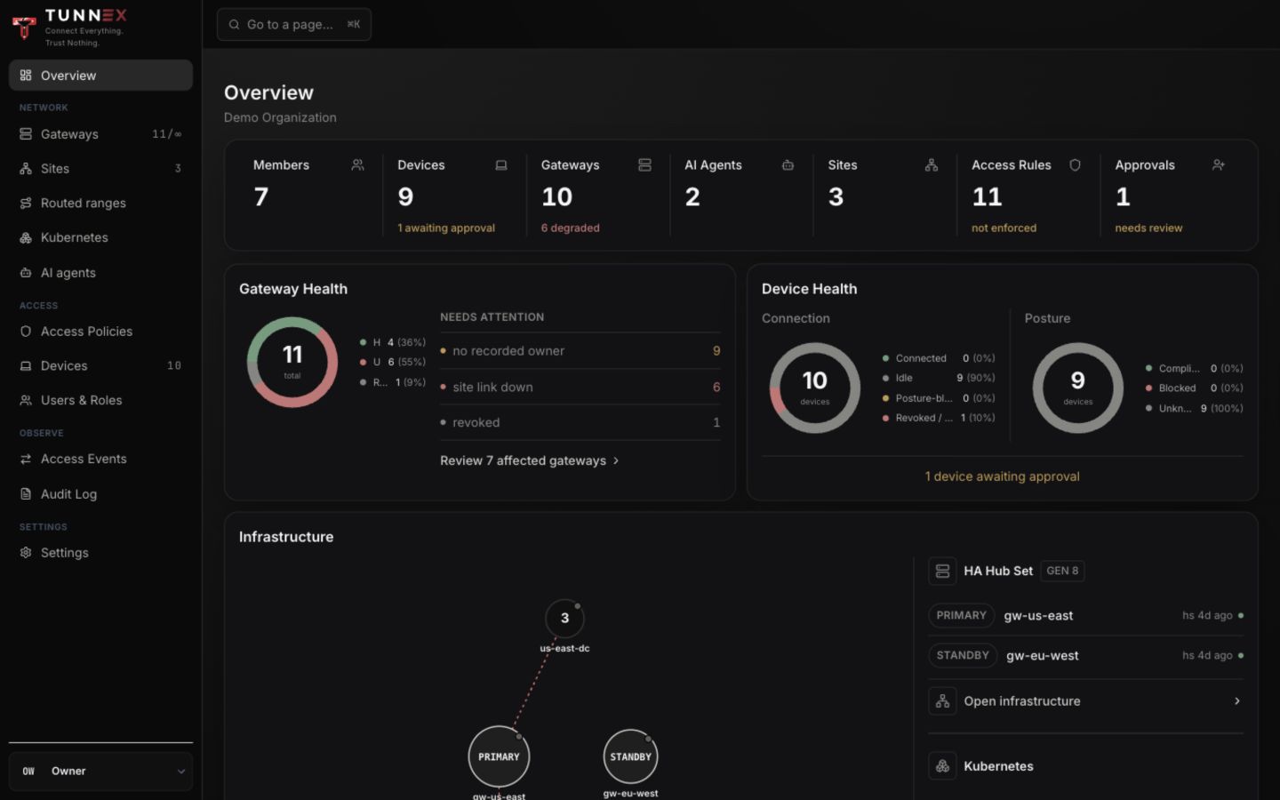
Task: Click the Go to a page search field
Action: [x=294, y=25]
